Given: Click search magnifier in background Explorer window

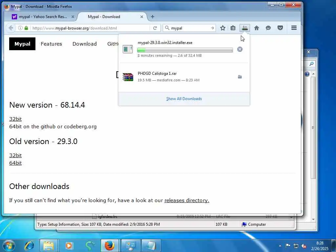Looking at the screenshot, I should (x=312, y=64).
